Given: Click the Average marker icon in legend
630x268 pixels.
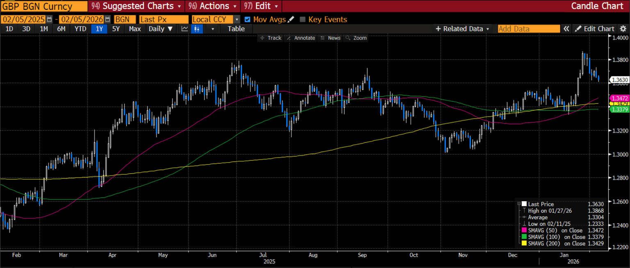Looking at the screenshot, I should (524, 217).
